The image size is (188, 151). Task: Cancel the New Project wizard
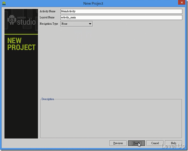[155, 143]
